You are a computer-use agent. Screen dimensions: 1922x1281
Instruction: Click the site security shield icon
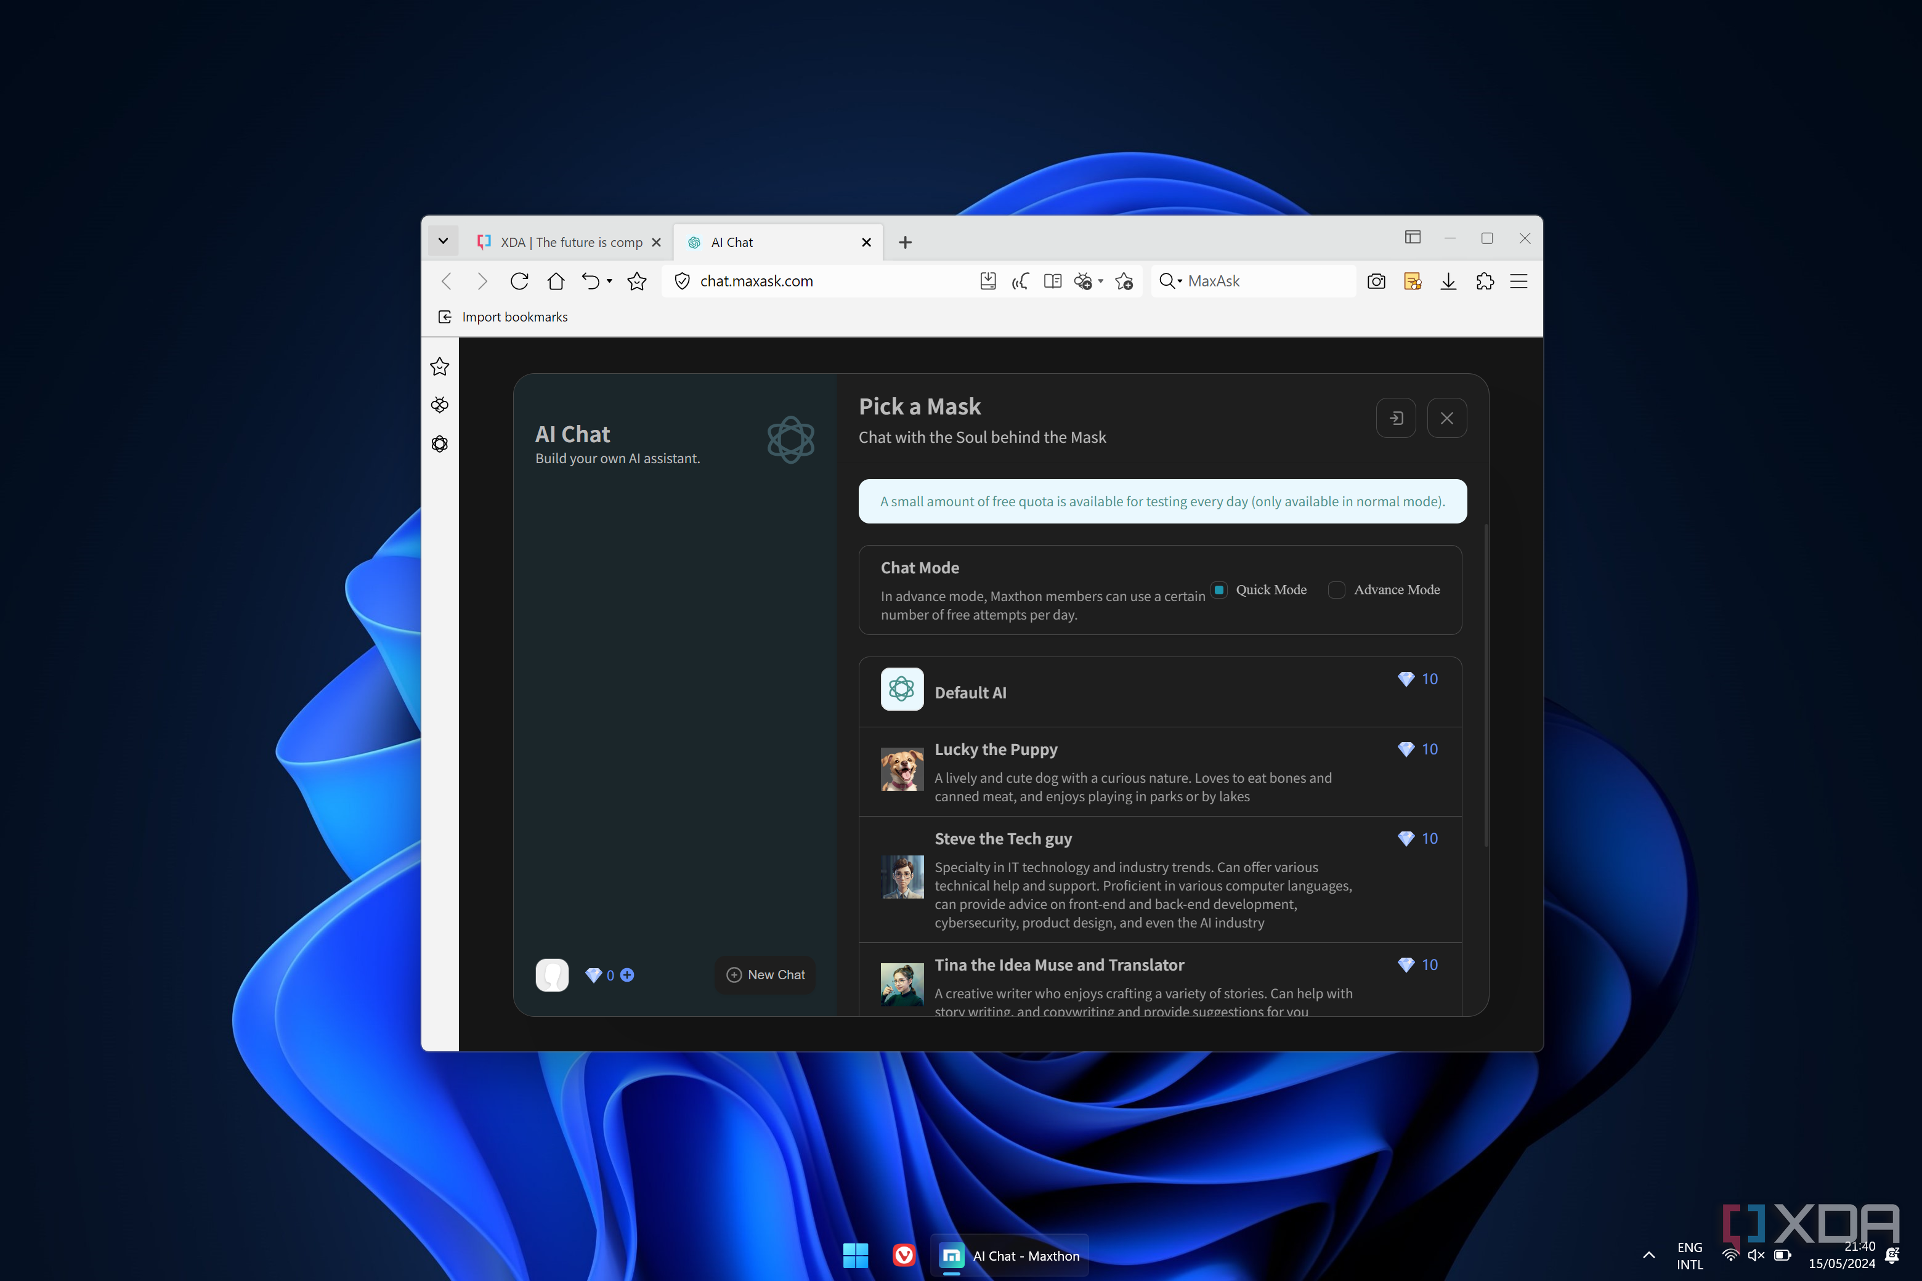[x=681, y=281]
